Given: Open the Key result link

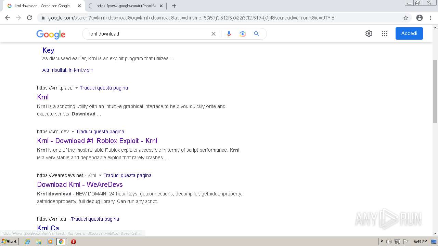Looking at the screenshot, I should point(48,50).
